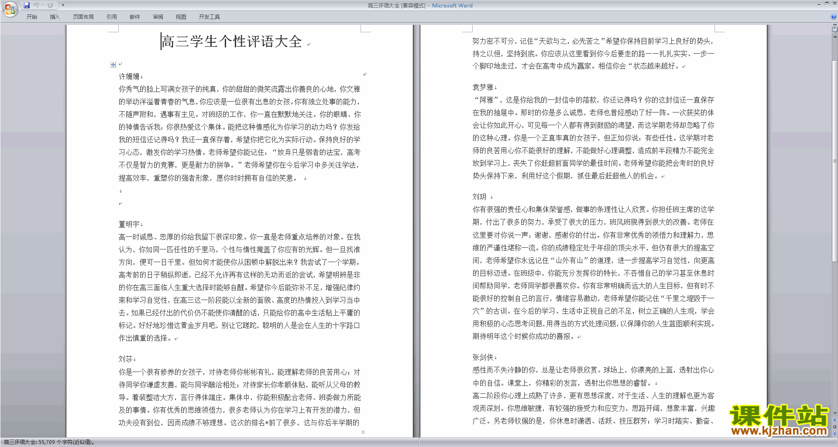Click the name 许姗姗

click(x=129, y=76)
